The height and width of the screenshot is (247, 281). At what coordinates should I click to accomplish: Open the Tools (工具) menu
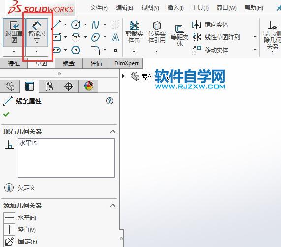click(x=200, y=8)
